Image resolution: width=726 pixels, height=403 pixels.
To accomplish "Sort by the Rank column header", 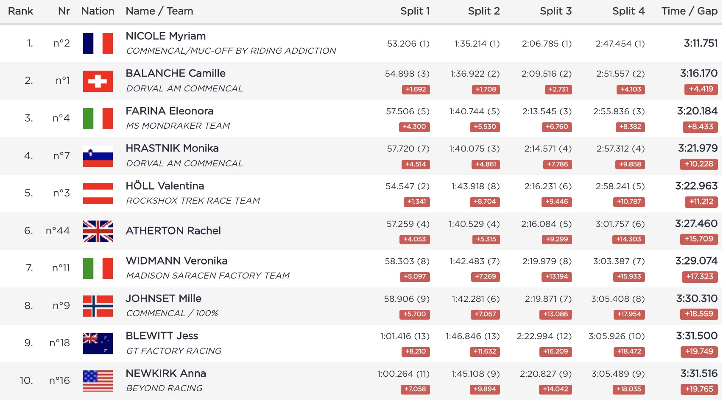I will 20,11.
